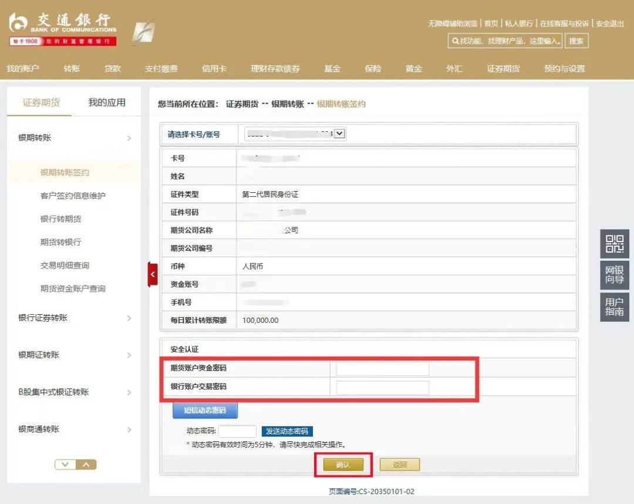Screen dimensions: 634x504
Task: Select 银行转期货 in the sidebar
Action: coord(60,219)
